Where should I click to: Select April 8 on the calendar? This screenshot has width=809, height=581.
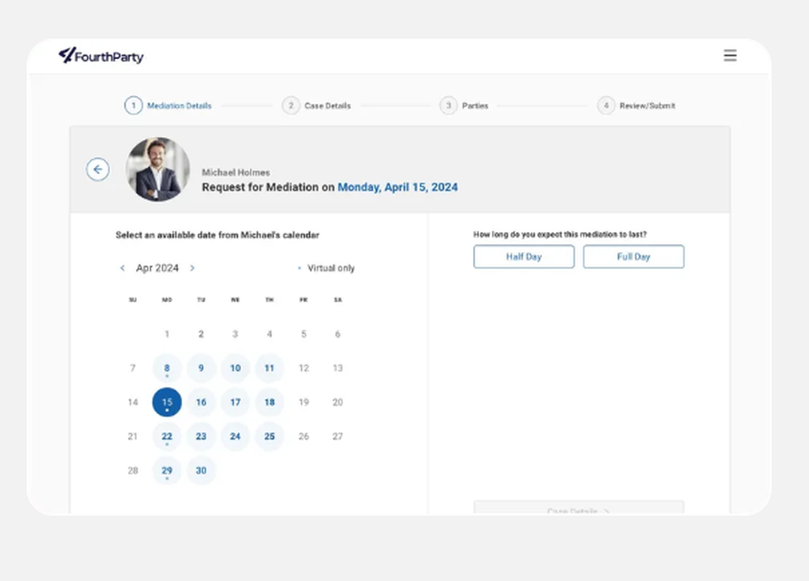click(x=167, y=368)
